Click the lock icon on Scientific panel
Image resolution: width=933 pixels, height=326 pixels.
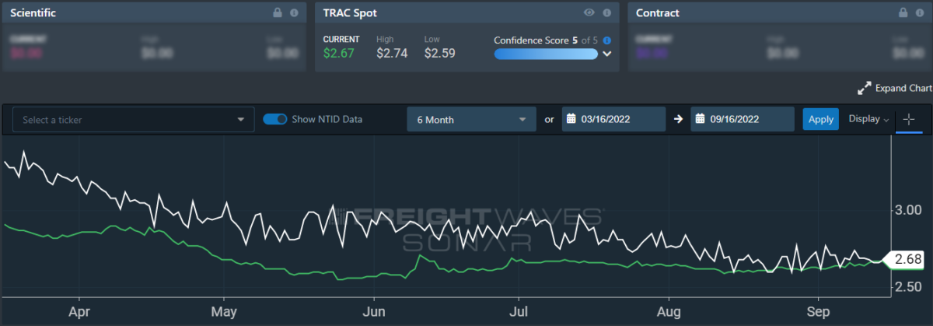coord(278,13)
